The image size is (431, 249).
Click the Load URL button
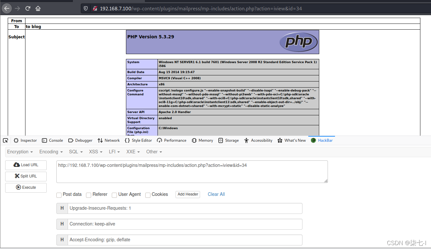(26, 165)
